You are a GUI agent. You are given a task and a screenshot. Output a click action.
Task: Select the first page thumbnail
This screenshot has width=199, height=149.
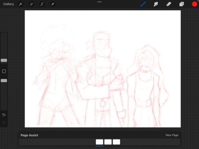[x=99, y=142]
